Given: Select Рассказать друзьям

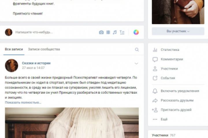Looking at the screenshot, I should 177,101.
